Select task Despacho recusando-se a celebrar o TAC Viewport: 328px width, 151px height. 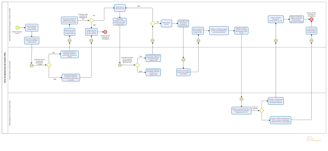pyautogui.click(x=153, y=72)
